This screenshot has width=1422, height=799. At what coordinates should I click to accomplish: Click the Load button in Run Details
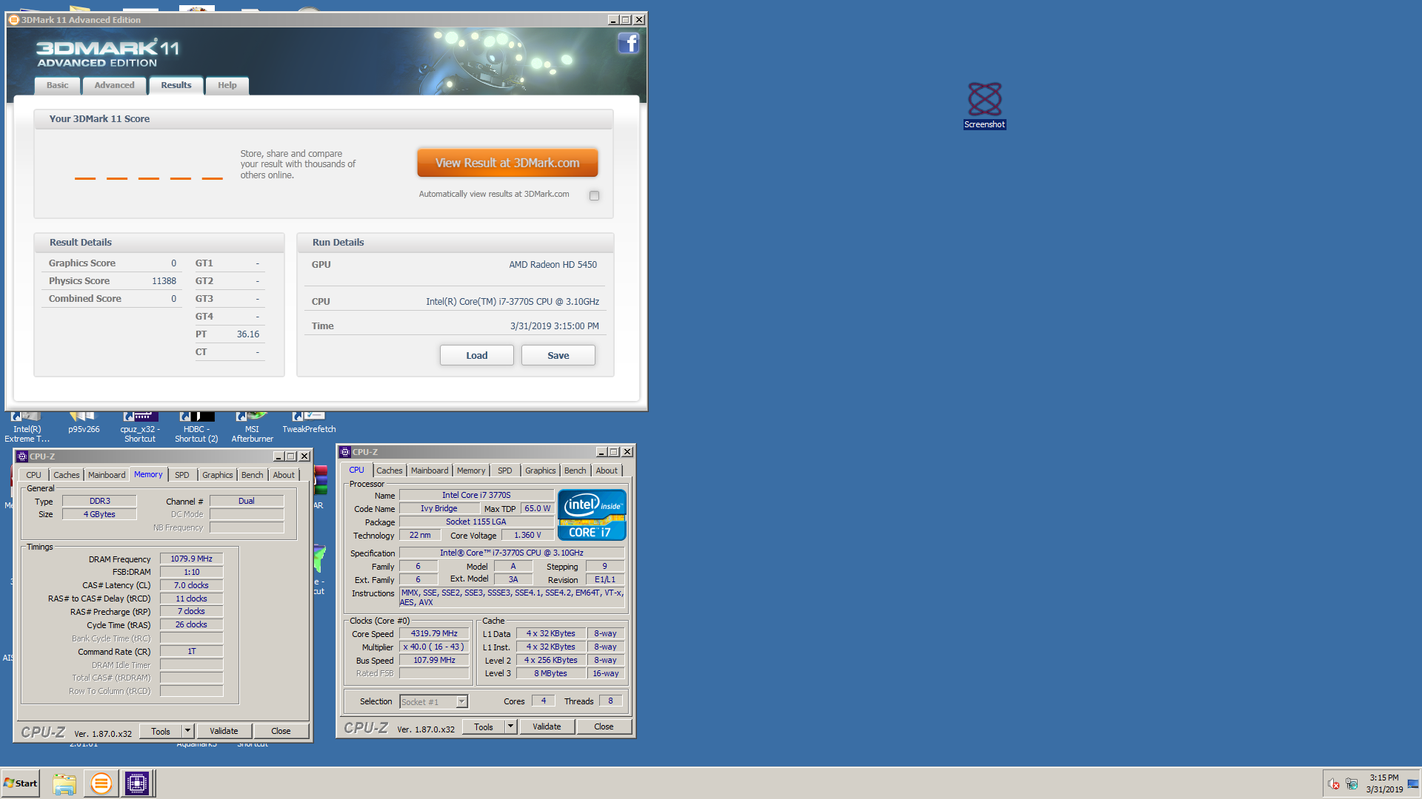pyautogui.click(x=477, y=355)
